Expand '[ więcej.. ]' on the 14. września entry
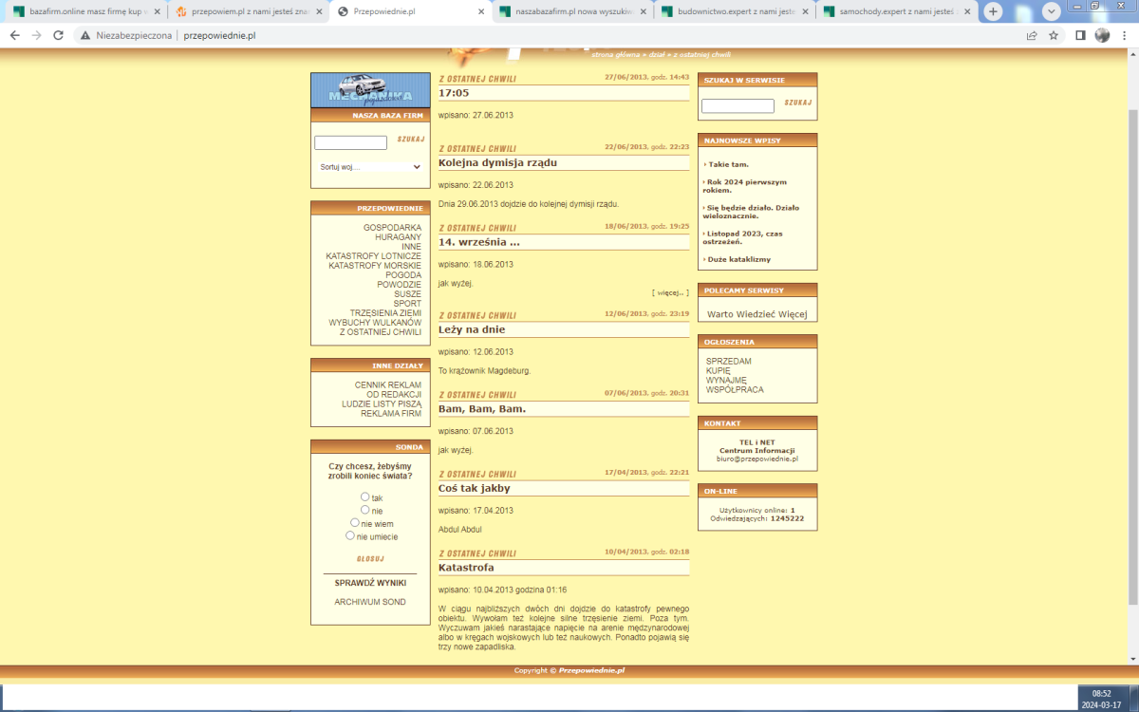1139x712 pixels. click(670, 292)
